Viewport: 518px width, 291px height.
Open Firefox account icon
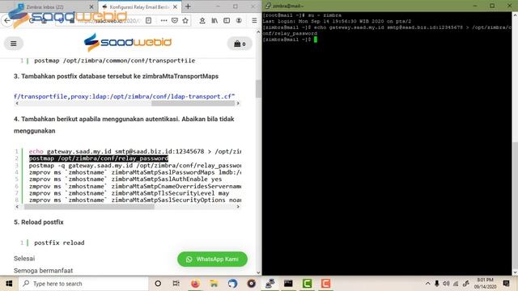[239, 20]
